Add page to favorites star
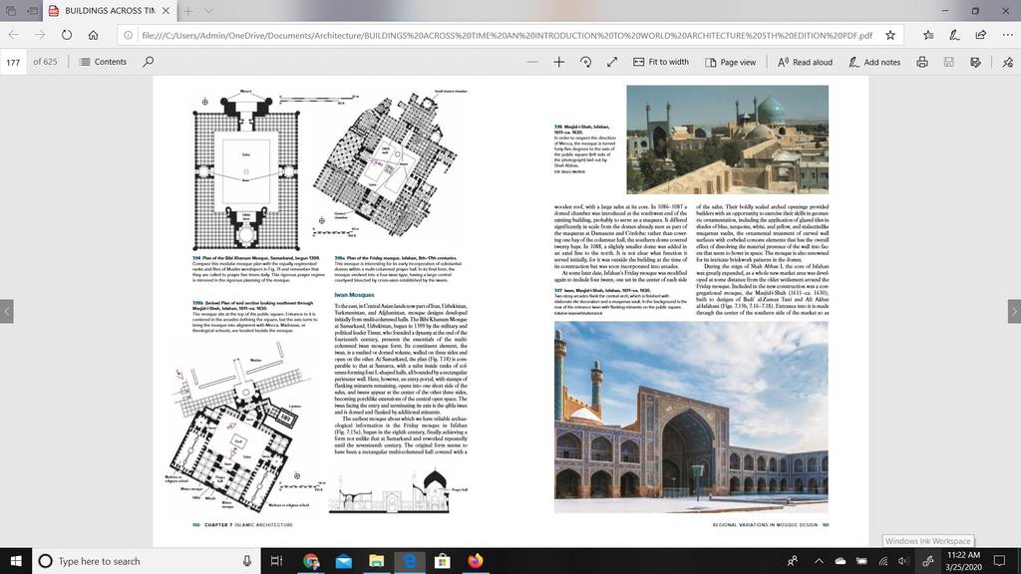Image resolution: width=1021 pixels, height=574 pixels. tap(890, 35)
